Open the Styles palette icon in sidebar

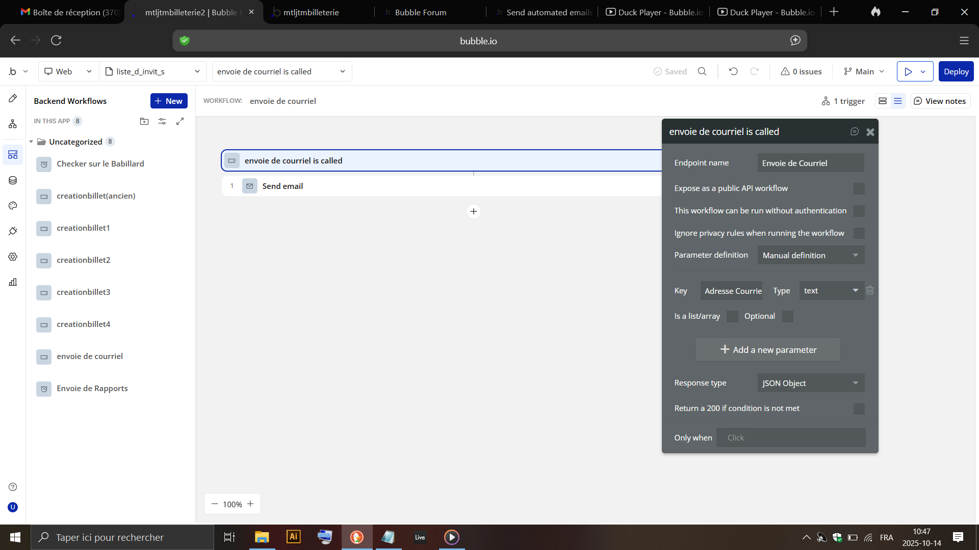click(13, 206)
